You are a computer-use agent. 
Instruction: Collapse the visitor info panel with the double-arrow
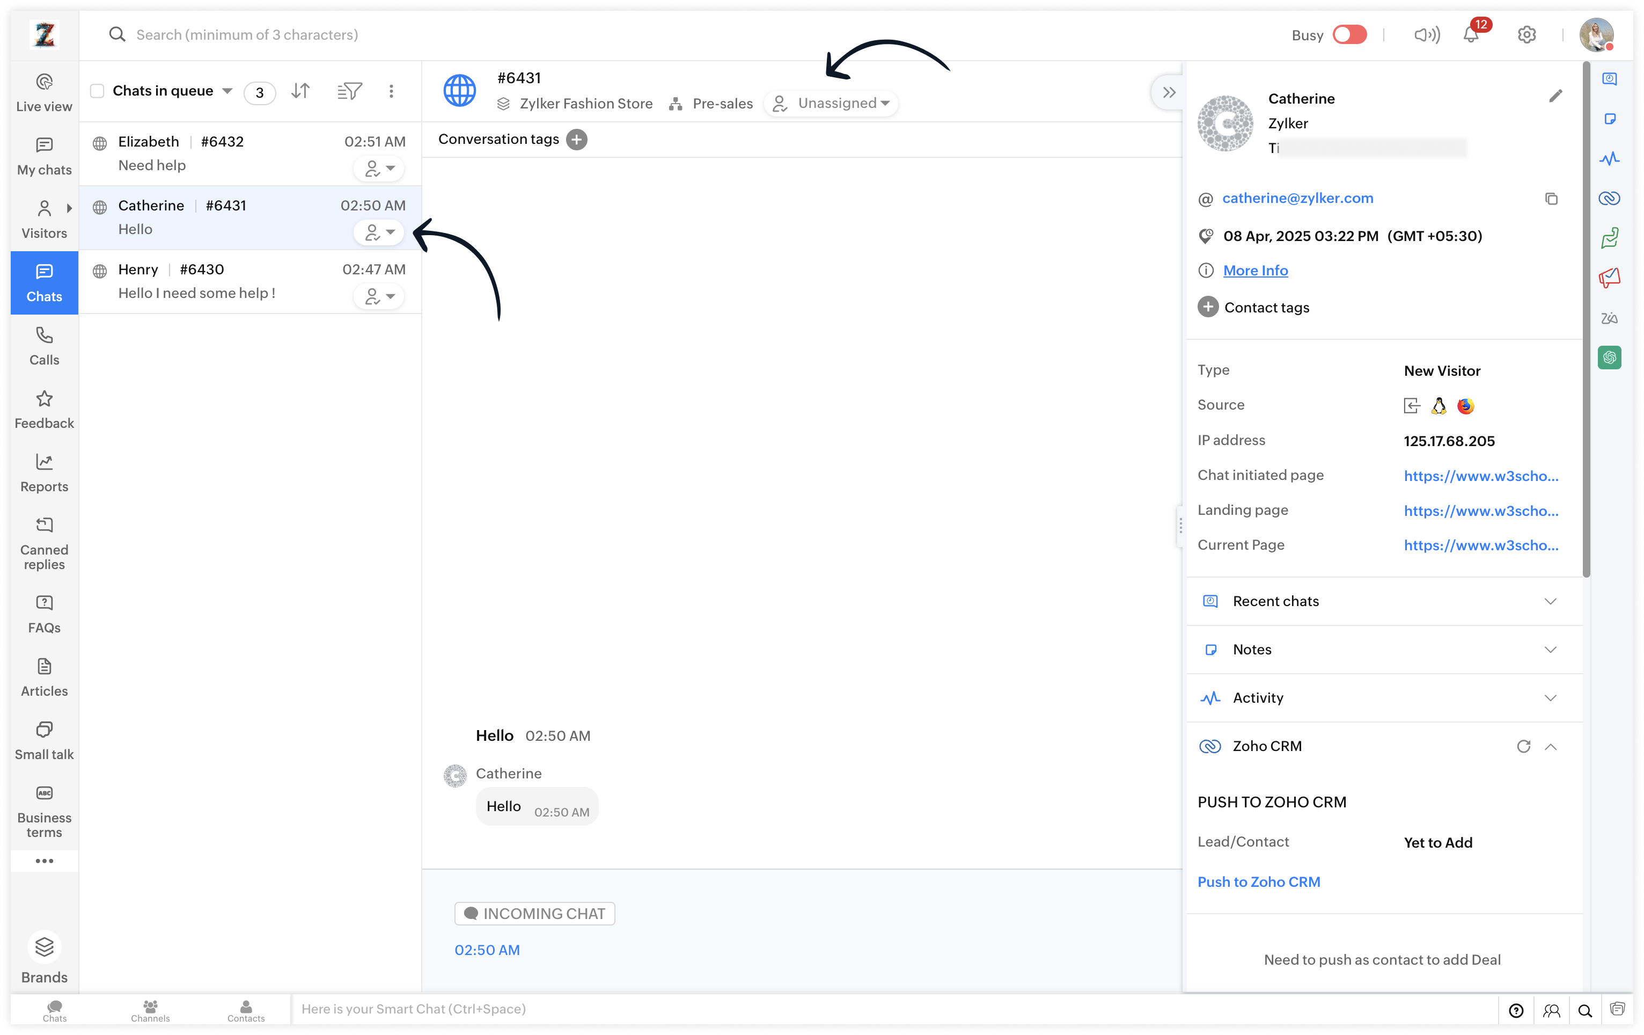pyautogui.click(x=1169, y=92)
